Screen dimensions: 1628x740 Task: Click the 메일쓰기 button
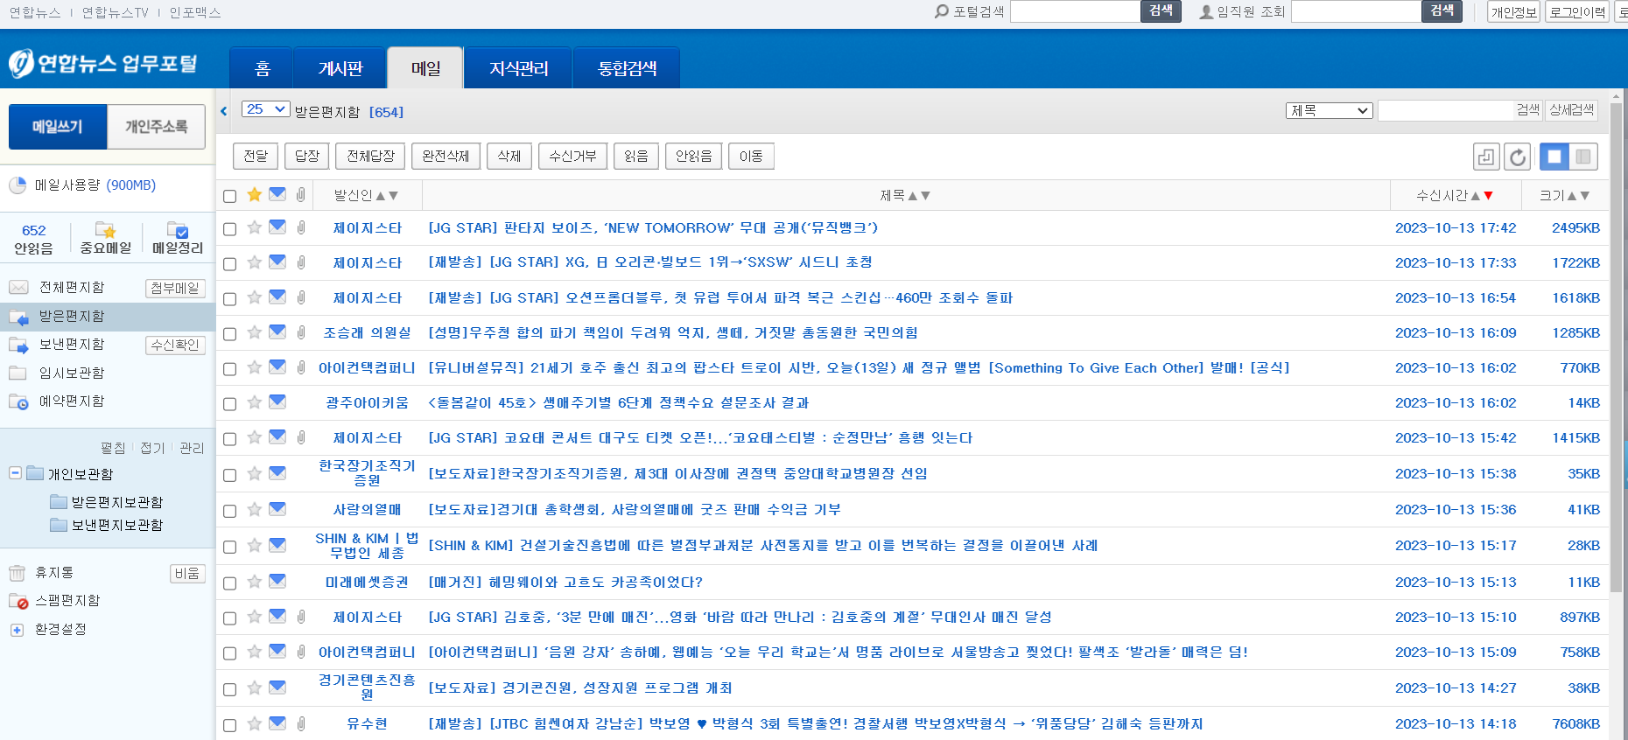58,127
